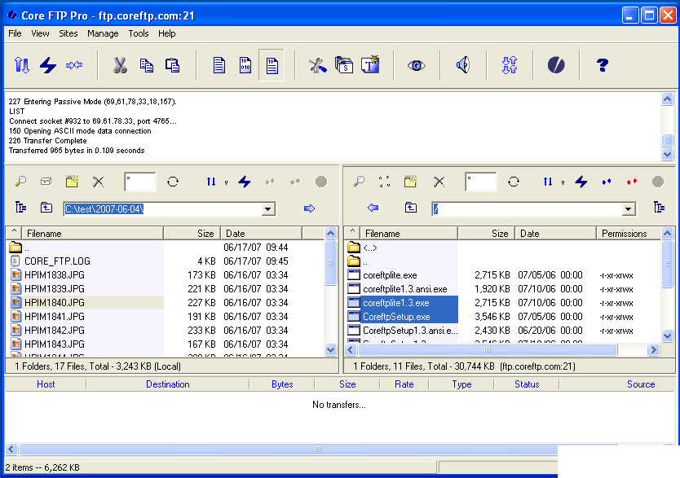
Task: Click delete X icon in local pane
Action: (x=99, y=182)
